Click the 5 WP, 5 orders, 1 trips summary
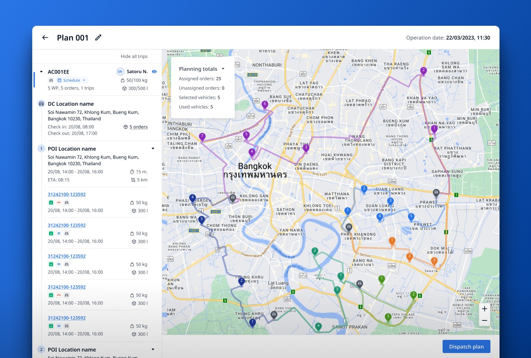The height and width of the screenshot is (358, 531). click(71, 88)
